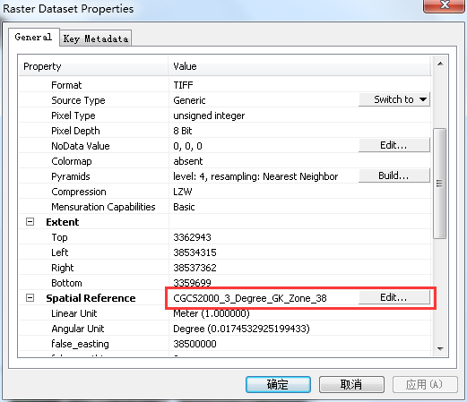Image resolution: width=467 pixels, height=402 pixels.
Task: Select the Left extent value 38534315
Action: click(x=195, y=252)
